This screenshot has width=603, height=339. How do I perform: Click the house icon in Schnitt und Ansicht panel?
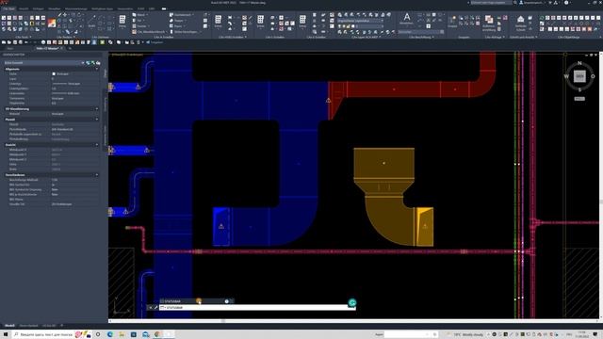[520, 19]
